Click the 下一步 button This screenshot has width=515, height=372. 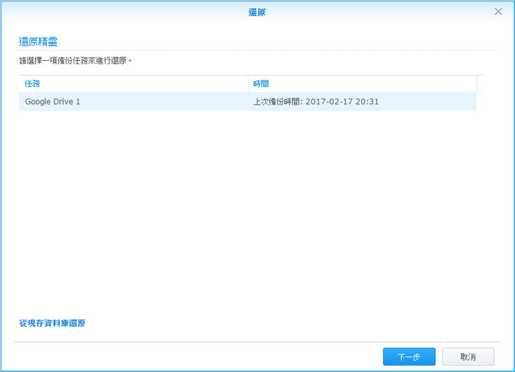click(x=409, y=356)
